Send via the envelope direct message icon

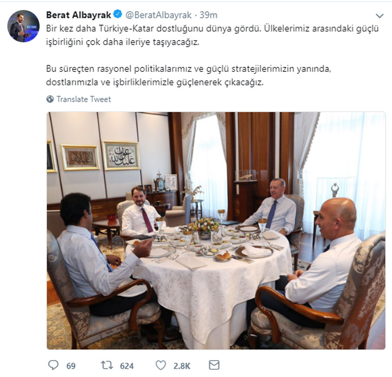point(214,365)
